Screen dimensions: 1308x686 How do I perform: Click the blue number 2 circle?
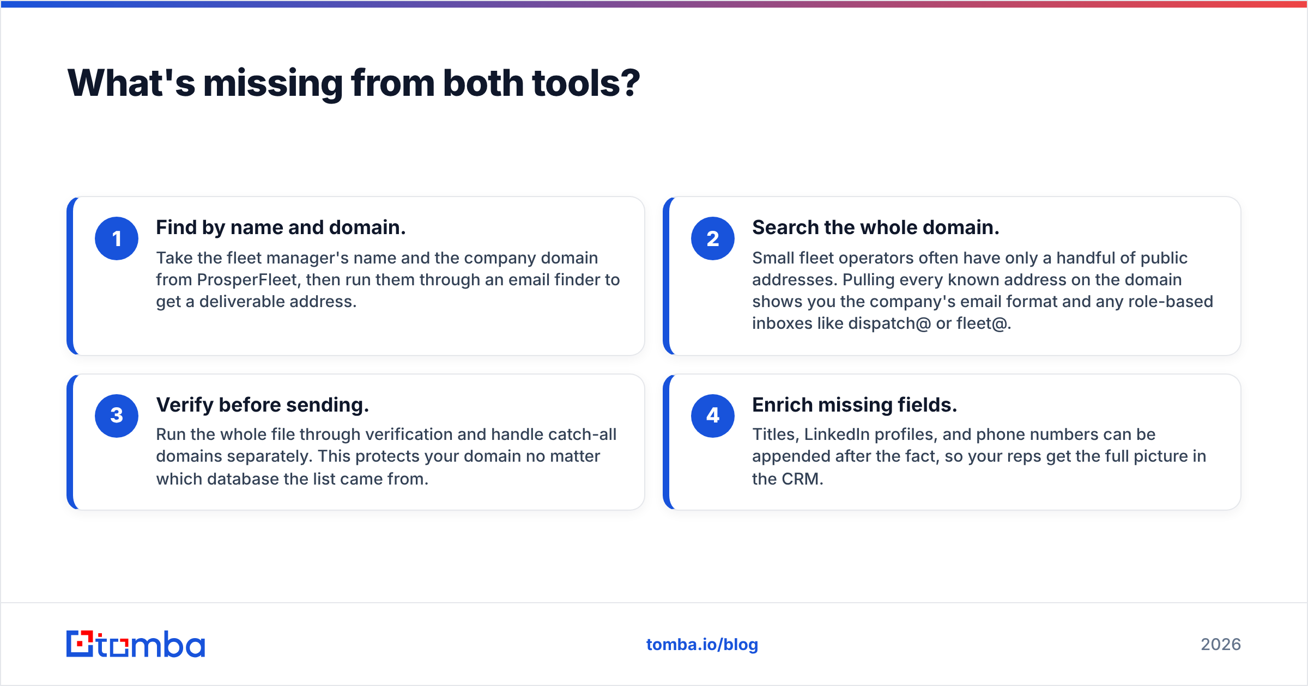[x=713, y=238]
